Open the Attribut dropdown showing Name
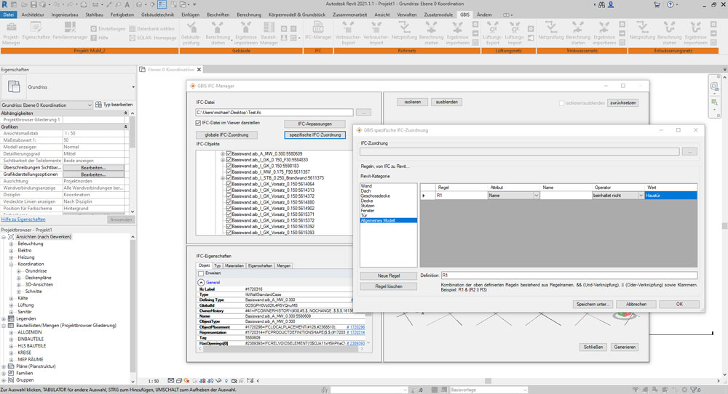This screenshot has height=394, width=728. point(537,196)
